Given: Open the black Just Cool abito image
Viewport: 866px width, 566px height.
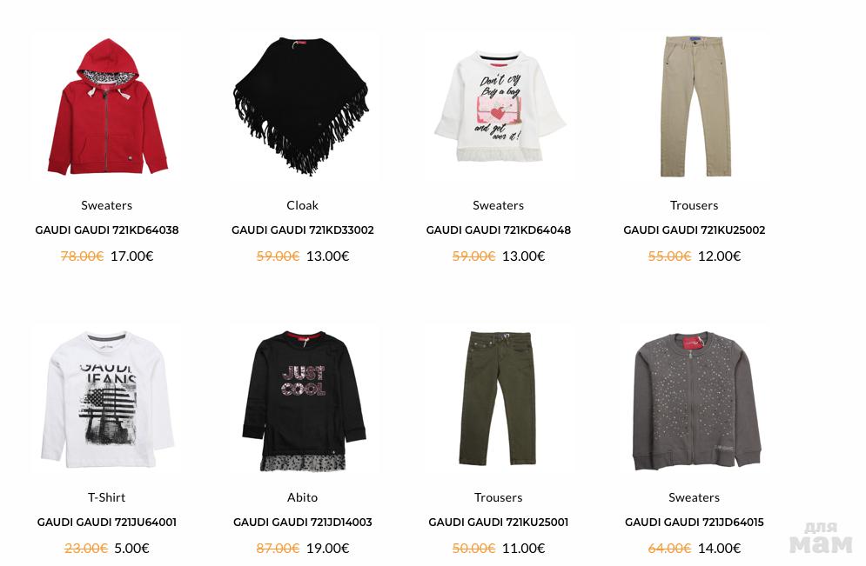Looking at the screenshot, I should click(302, 398).
